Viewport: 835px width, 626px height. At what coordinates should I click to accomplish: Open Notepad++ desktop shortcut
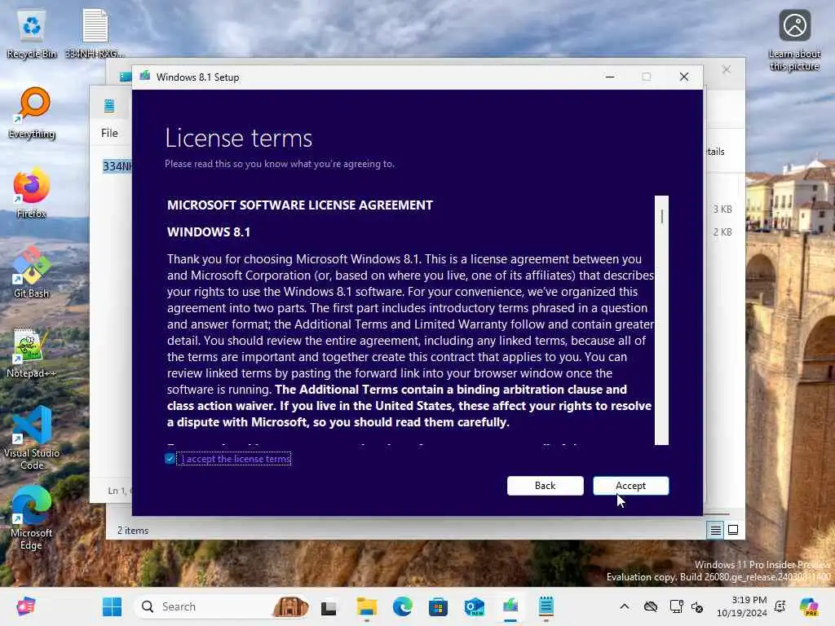click(x=32, y=353)
